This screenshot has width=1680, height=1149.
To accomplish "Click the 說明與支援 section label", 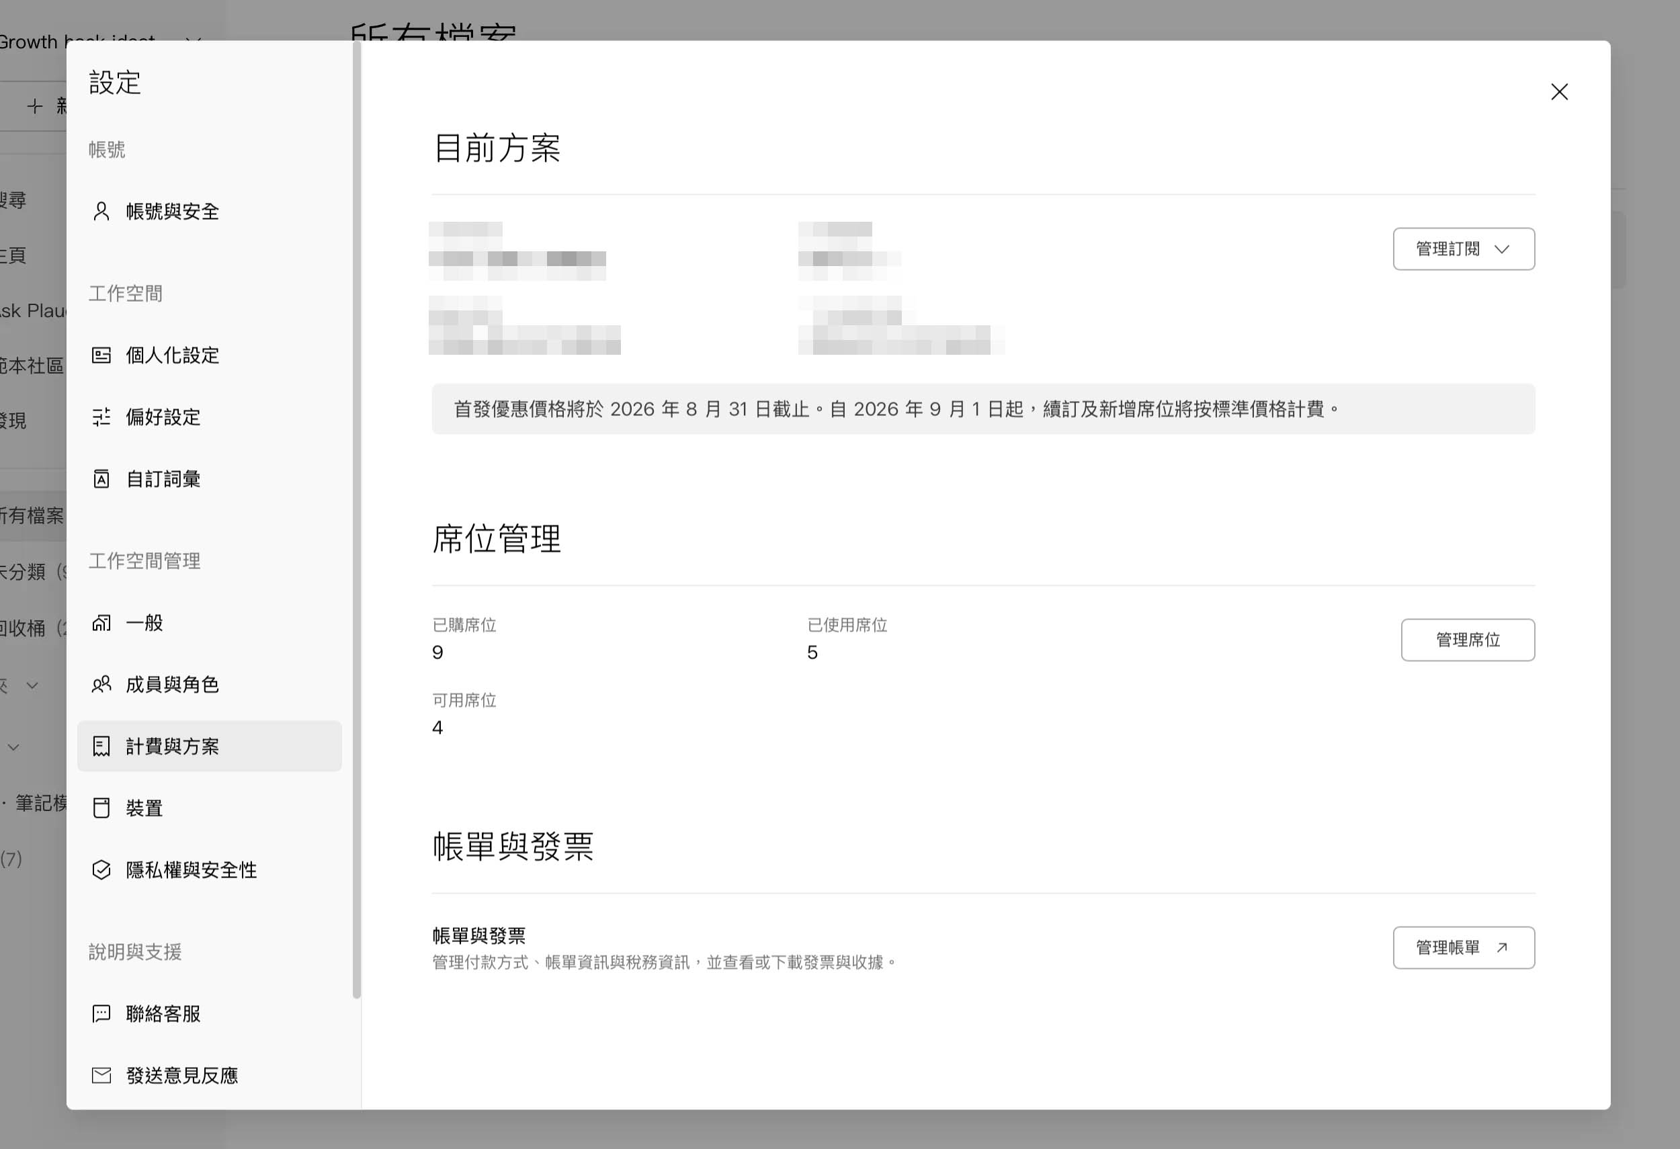I will pyautogui.click(x=135, y=951).
